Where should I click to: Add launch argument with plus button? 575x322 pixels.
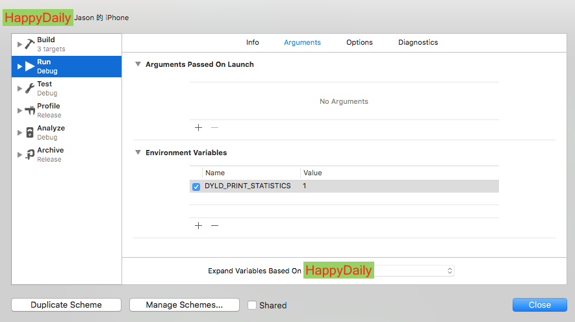tap(199, 128)
